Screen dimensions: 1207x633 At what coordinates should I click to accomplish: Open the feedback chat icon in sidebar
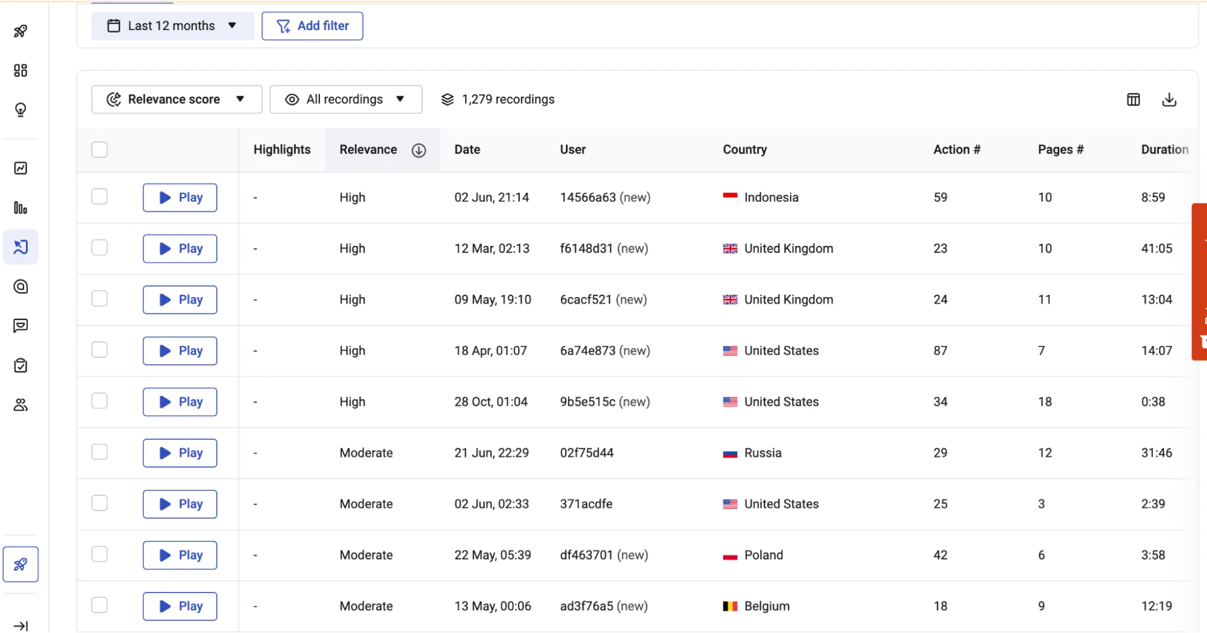(21, 326)
